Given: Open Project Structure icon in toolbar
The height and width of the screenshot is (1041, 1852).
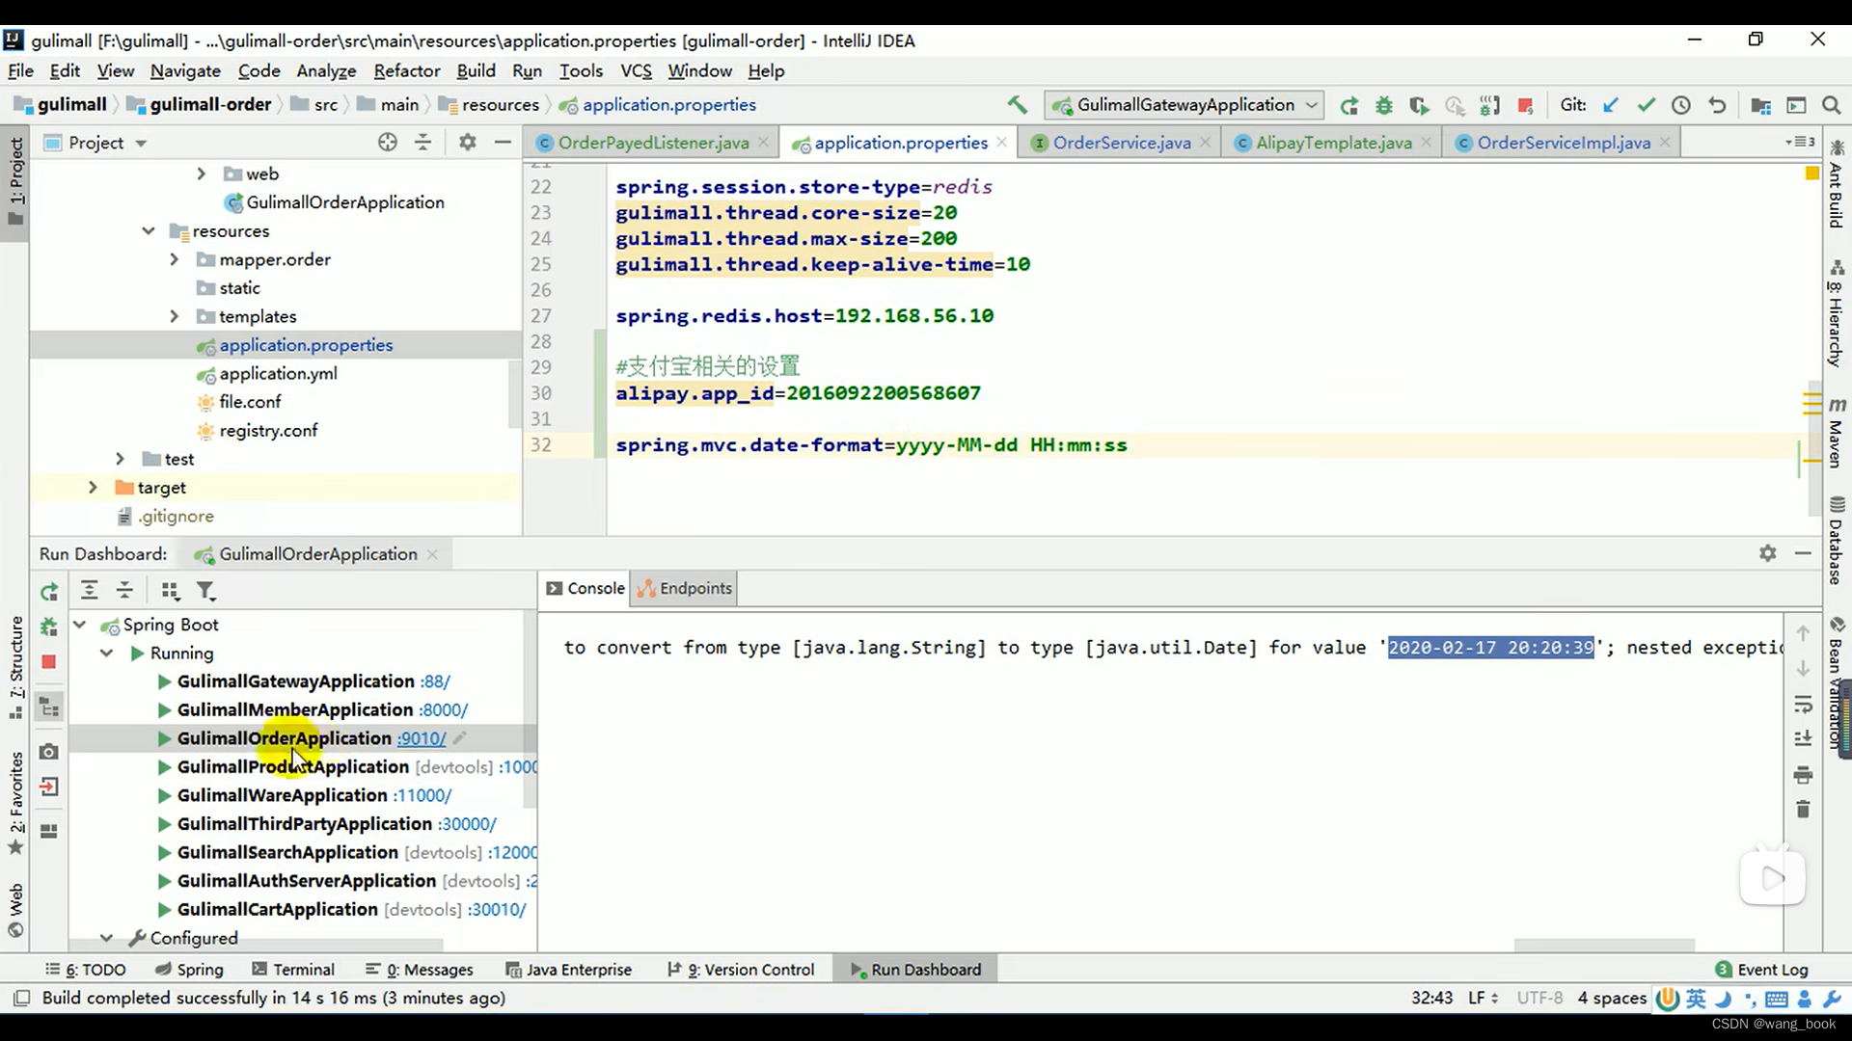Looking at the screenshot, I should pyautogui.click(x=1760, y=105).
